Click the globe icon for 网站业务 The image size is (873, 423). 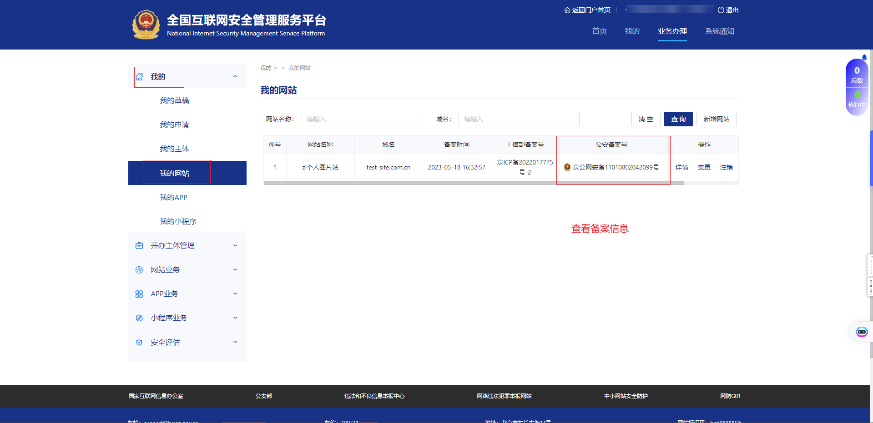click(139, 270)
